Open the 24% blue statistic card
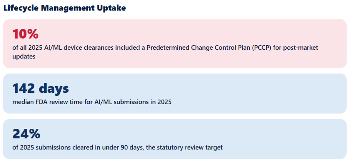This screenshot has height=167, width=350. pyautogui.click(x=175, y=139)
